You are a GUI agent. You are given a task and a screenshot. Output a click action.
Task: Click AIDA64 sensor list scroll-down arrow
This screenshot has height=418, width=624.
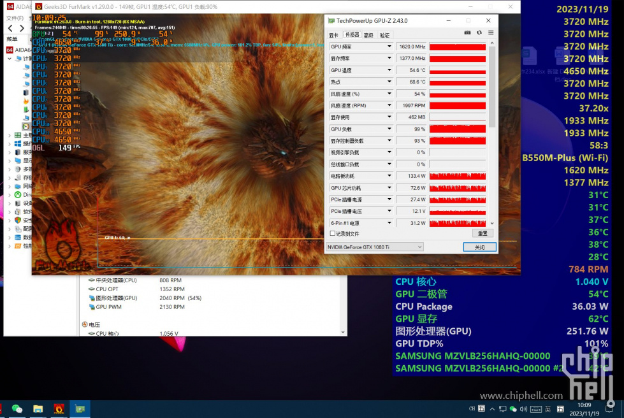click(343, 332)
